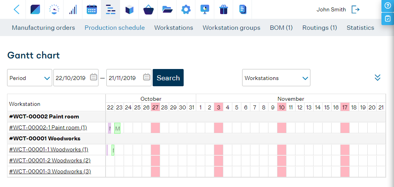Select green M task bar in Paint room row
Viewport: 394px width, 187px height.
tap(117, 128)
